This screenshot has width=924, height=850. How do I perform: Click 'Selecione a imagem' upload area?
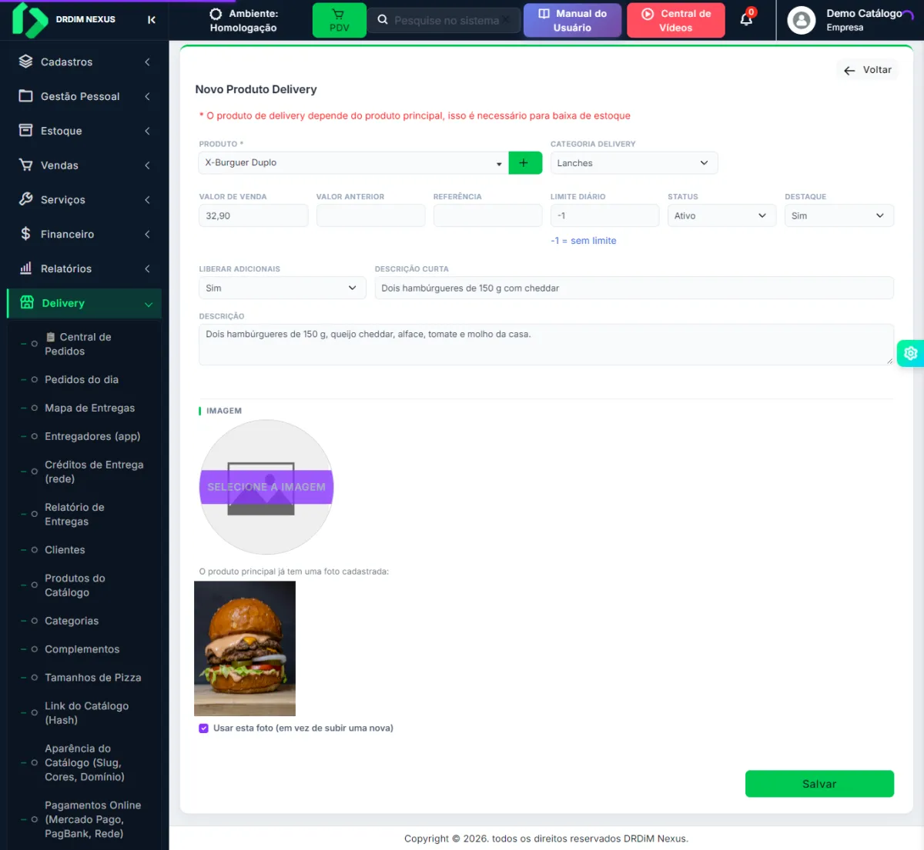click(x=266, y=487)
